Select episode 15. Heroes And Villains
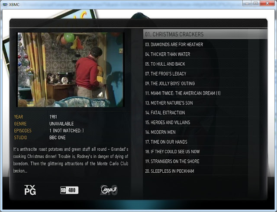 [205, 122]
